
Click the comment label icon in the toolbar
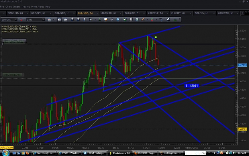coord(106,20)
